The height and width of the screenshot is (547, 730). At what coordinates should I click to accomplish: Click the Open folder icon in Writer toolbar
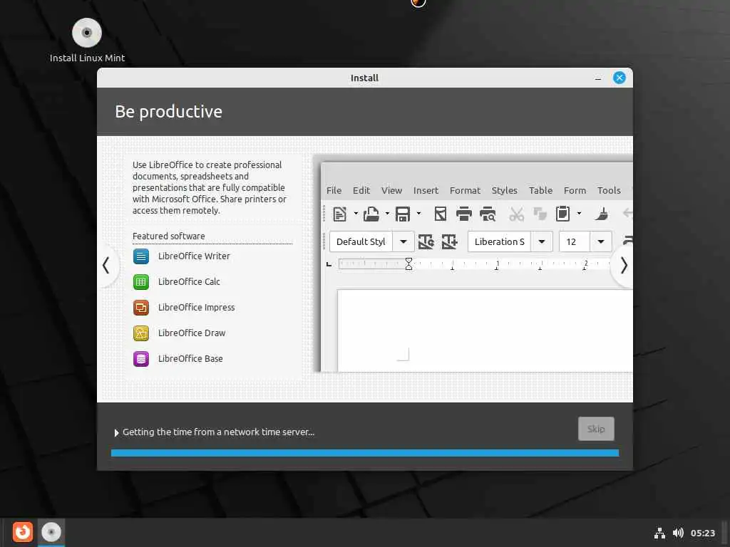(371, 214)
